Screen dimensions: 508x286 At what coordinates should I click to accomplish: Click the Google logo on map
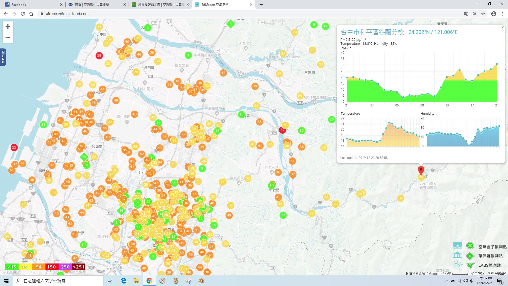tap(10, 272)
